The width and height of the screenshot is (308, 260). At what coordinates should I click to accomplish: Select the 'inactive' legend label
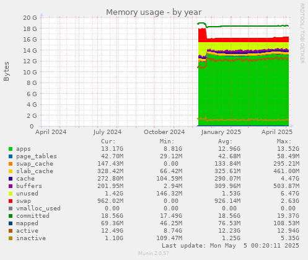coord(31,238)
